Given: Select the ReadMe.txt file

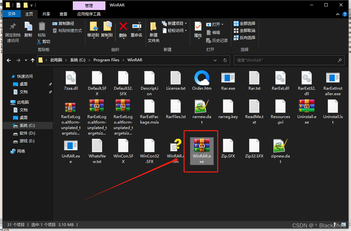Looking at the screenshot, I should tap(254, 112).
